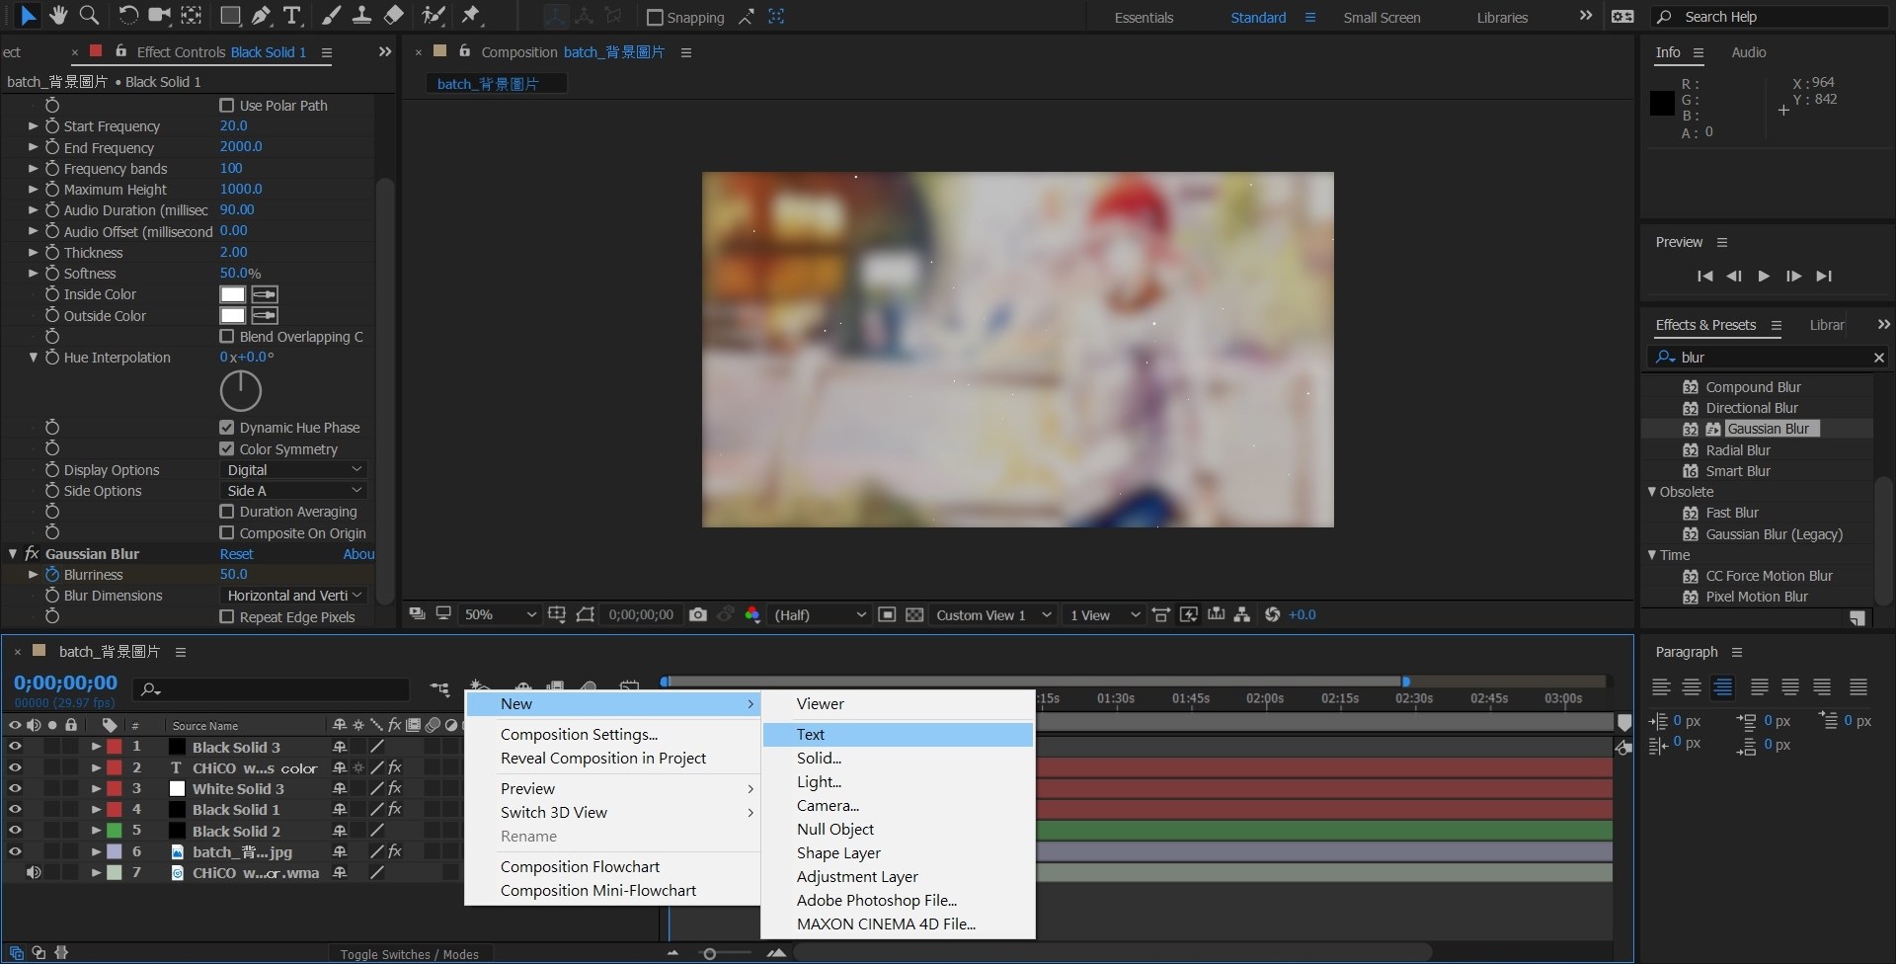The image size is (1896, 964).
Task: Toggle the Color Symmetry checkbox
Action: 228,448
